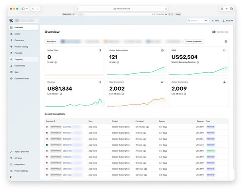Screen dimensions: 243x191
Task: Open the Account menu
Action: tap(227, 21)
